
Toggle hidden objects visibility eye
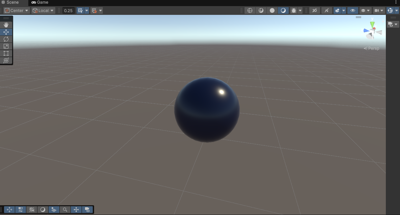pyautogui.click(x=352, y=10)
